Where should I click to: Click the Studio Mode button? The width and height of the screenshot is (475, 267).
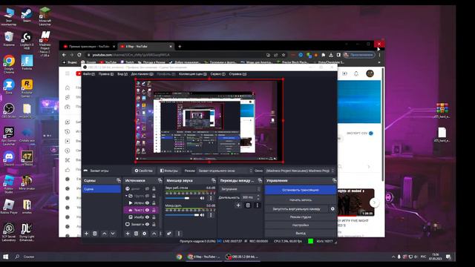(300, 217)
